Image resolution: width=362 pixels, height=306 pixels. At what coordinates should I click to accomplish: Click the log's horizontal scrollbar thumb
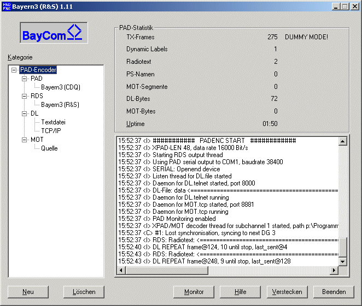[167, 270]
